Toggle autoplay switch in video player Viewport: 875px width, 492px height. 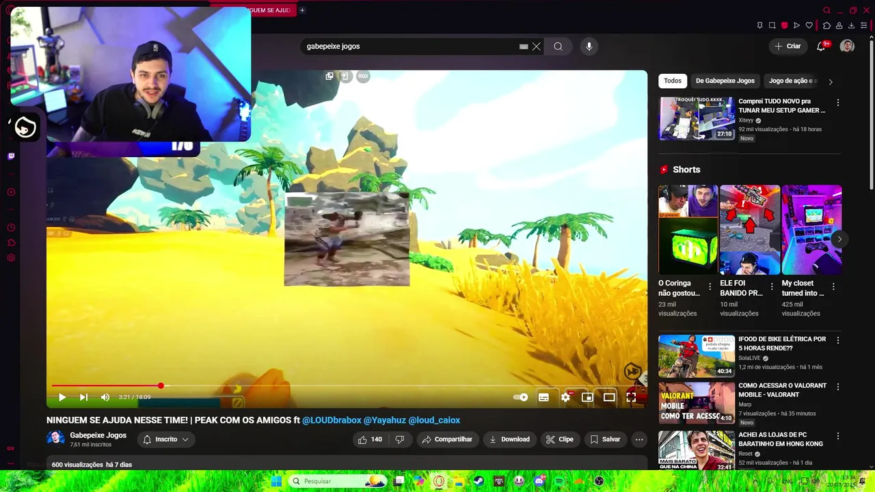pos(521,397)
